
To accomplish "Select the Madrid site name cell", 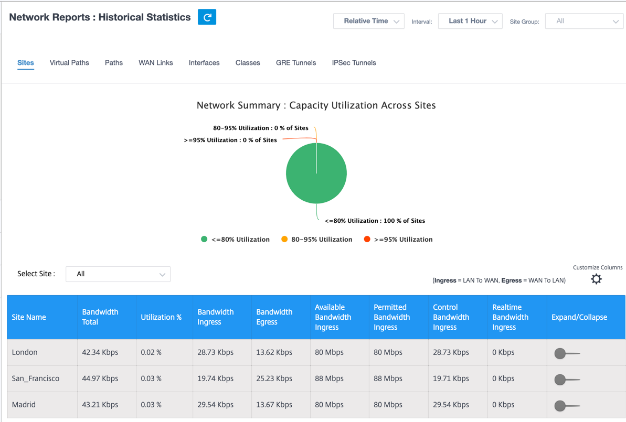I will 42,405.
